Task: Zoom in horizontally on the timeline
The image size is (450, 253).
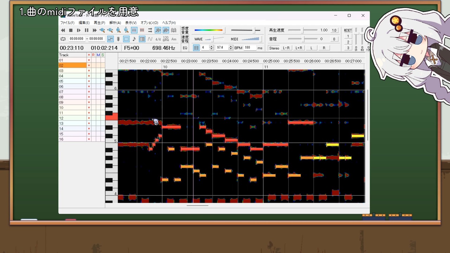Action: click(102, 31)
